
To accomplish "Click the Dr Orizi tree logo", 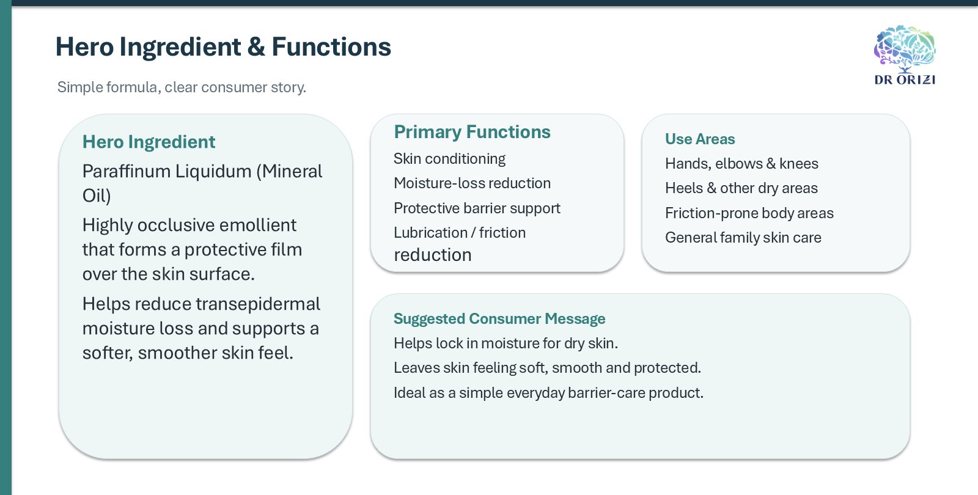I will [905, 55].
